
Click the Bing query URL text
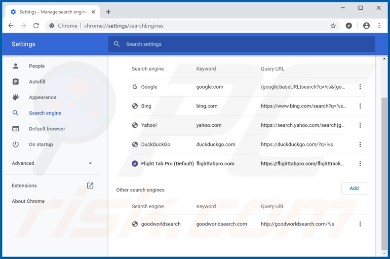pos(304,106)
